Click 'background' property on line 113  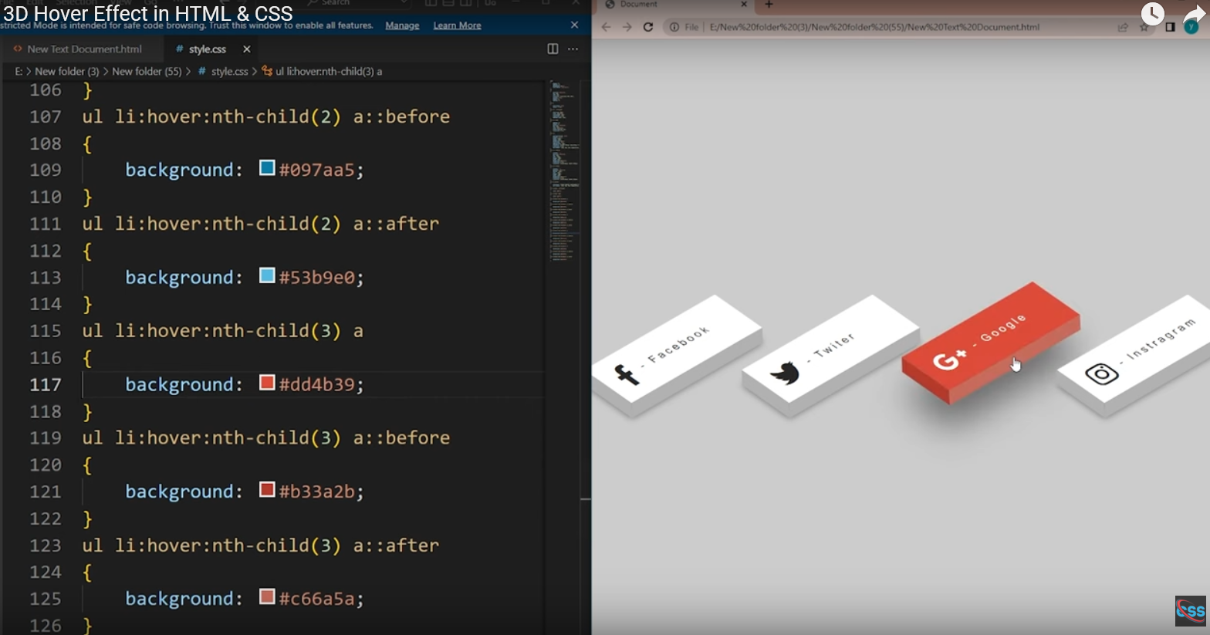coord(179,277)
